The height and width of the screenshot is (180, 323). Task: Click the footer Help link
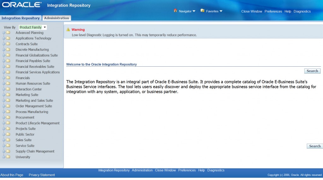coord(202,170)
